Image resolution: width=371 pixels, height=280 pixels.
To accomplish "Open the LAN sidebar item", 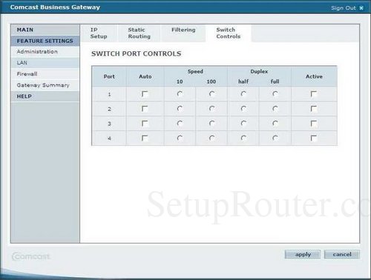I will pyautogui.click(x=45, y=63).
